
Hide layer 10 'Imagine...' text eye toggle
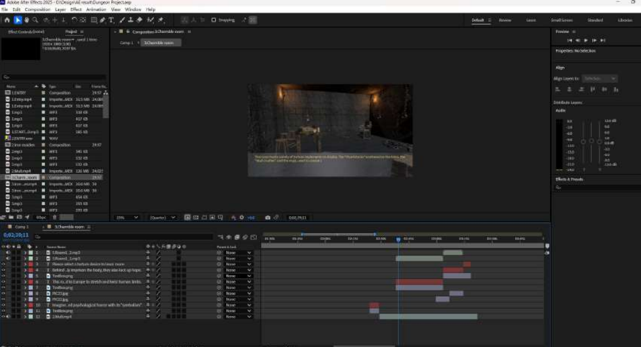(3, 305)
